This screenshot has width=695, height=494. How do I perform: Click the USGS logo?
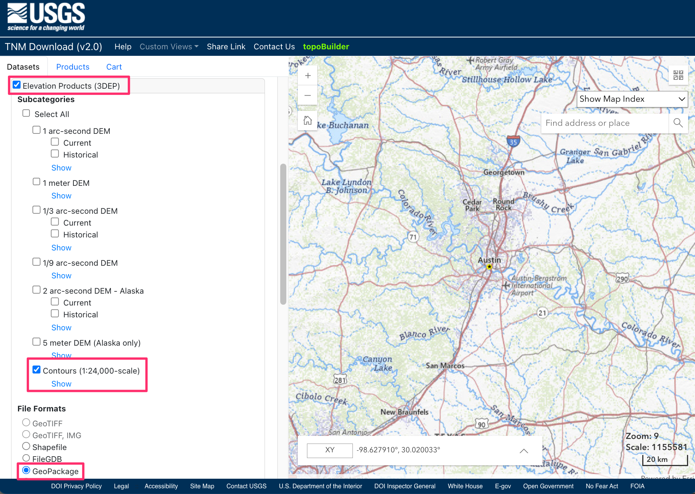(x=46, y=17)
